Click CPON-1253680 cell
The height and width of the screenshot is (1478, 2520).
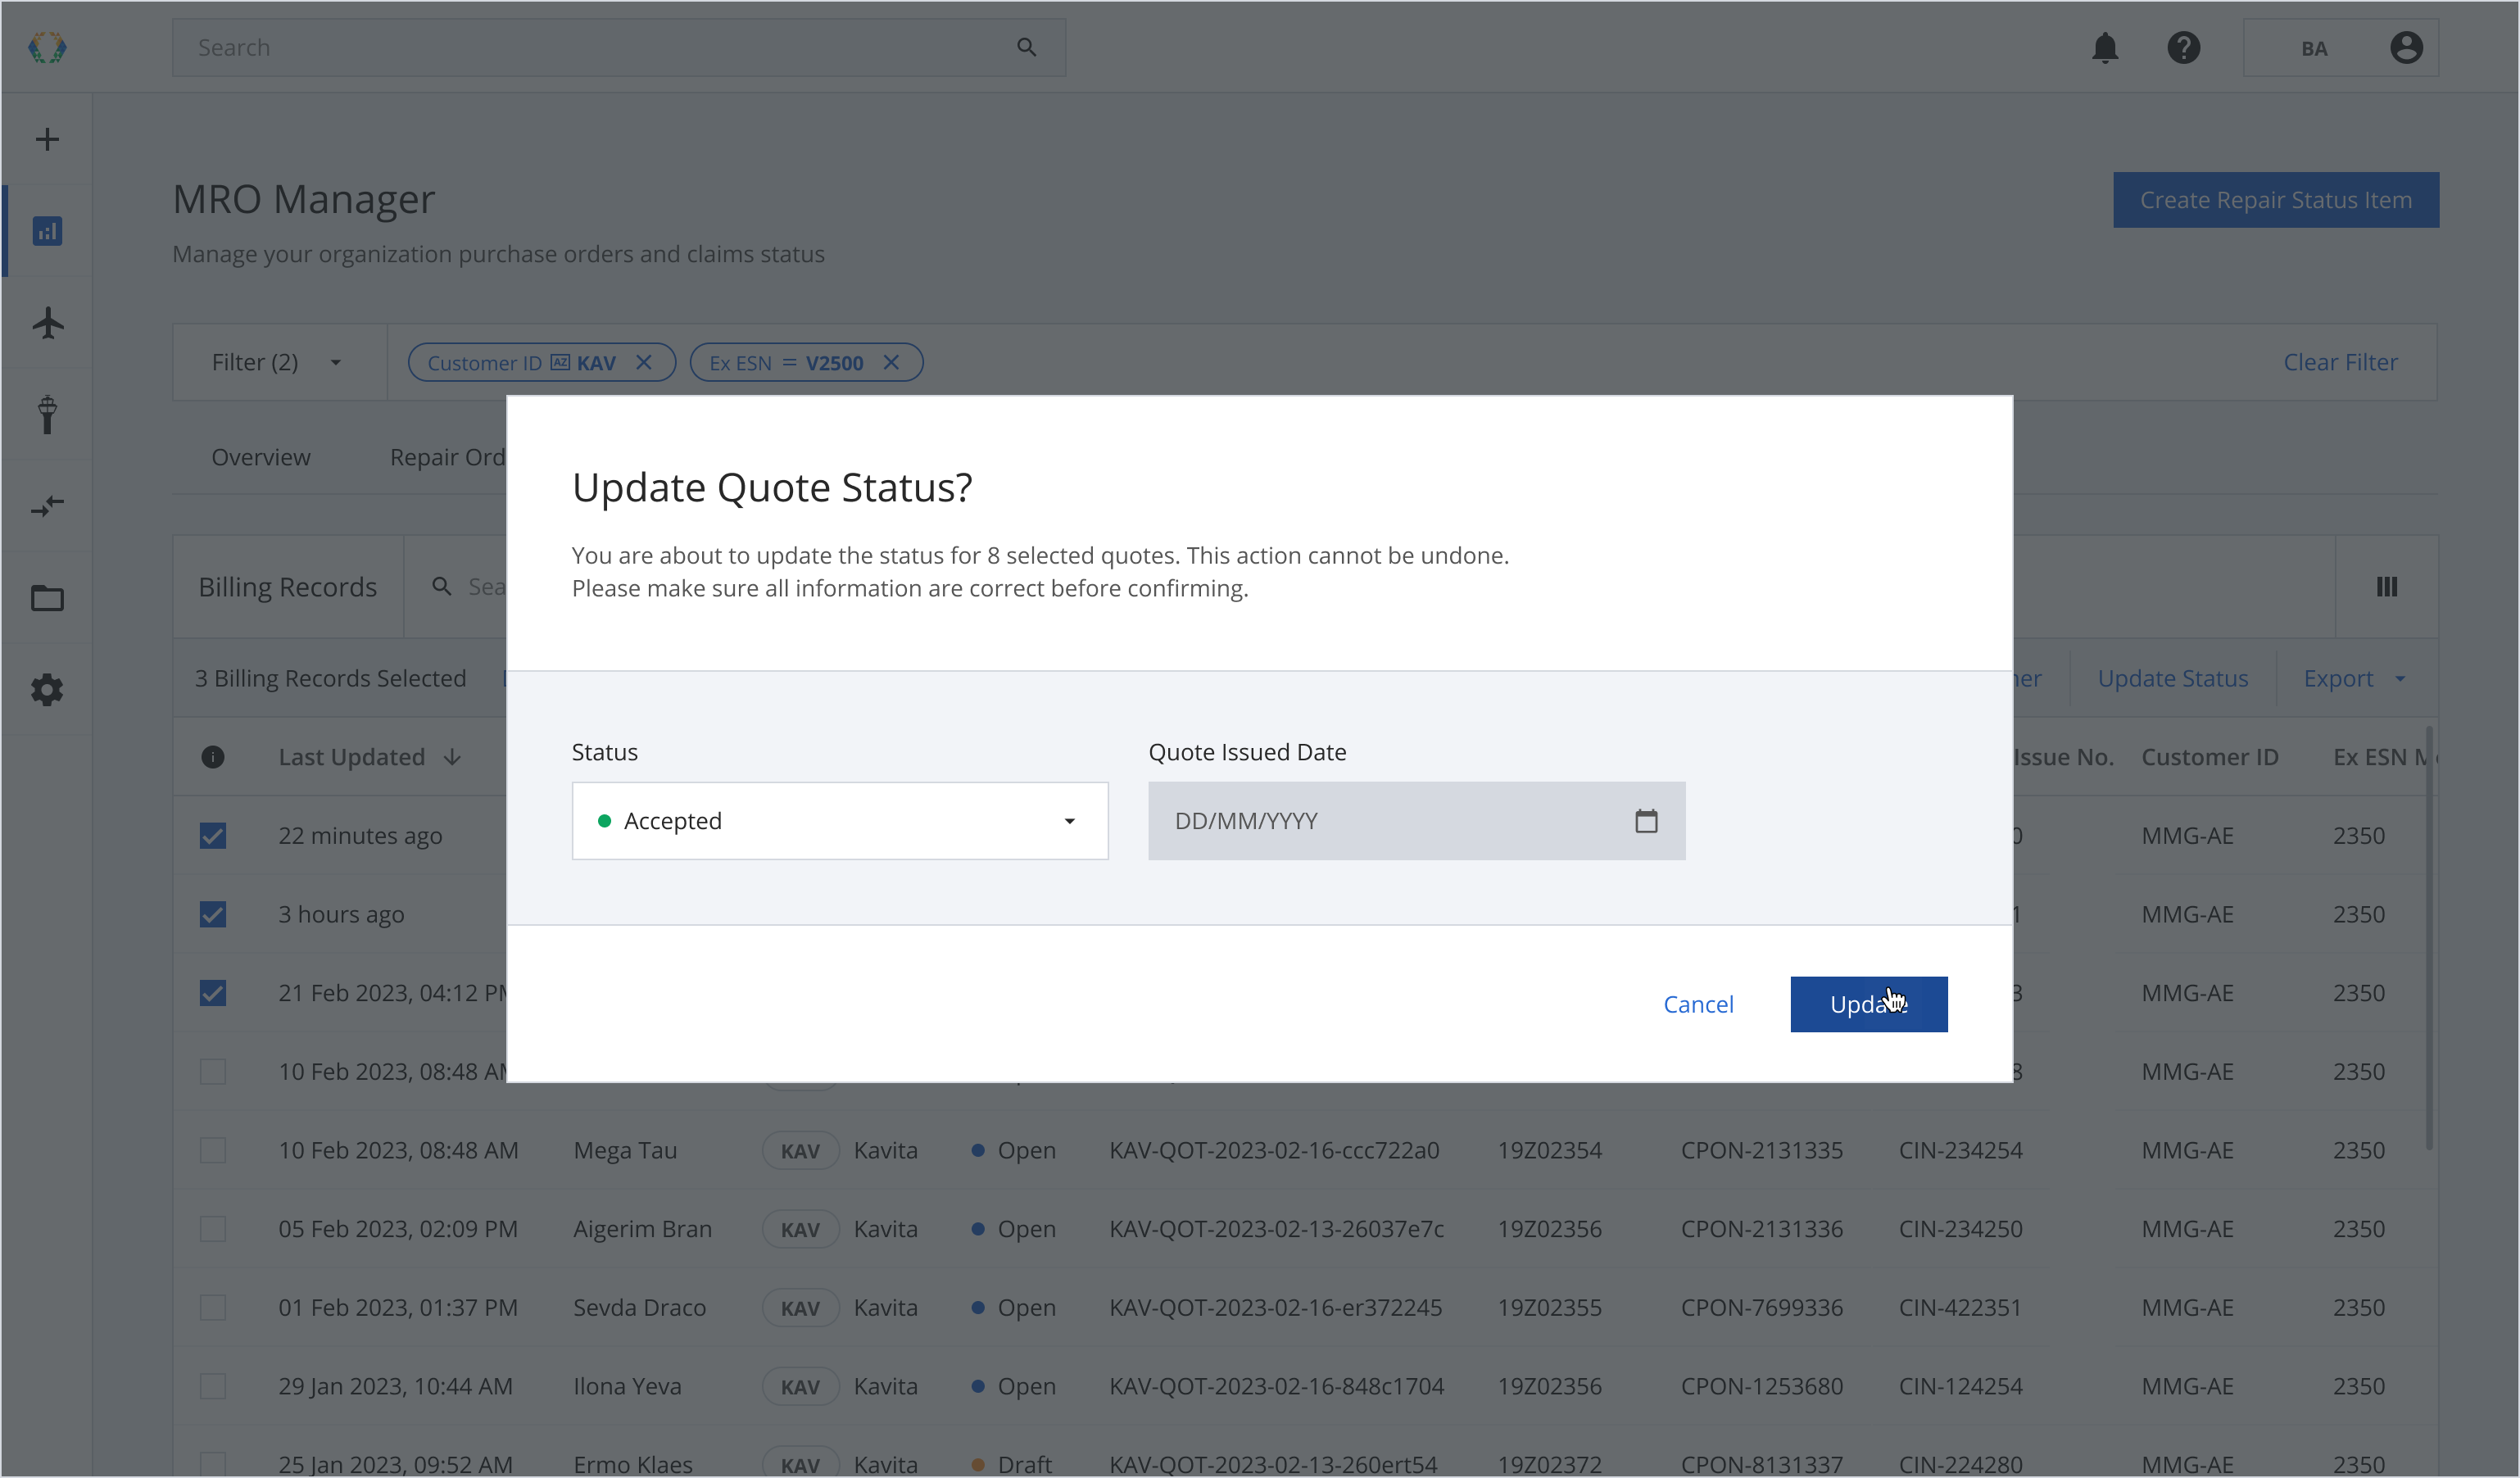[1761, 1386]
